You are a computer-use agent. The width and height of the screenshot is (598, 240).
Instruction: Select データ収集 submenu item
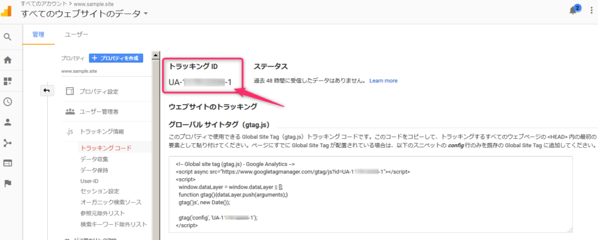pos(94,159)
